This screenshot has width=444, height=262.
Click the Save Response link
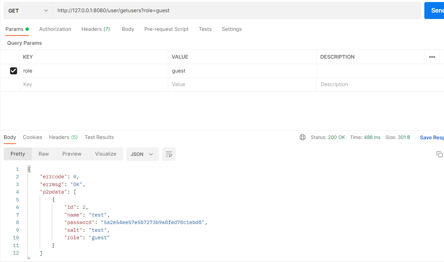(x=431, y=137)
